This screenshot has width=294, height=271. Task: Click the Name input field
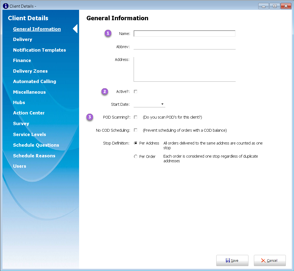tap(184, 34)
